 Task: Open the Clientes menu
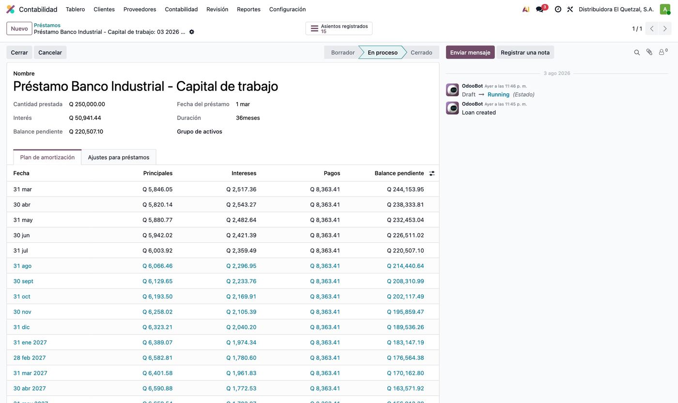tap(104, 9)
